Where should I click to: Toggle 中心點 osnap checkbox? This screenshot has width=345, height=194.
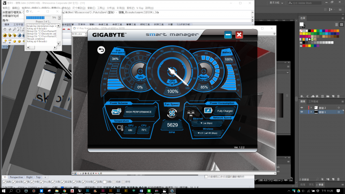(x=42, y=182)
